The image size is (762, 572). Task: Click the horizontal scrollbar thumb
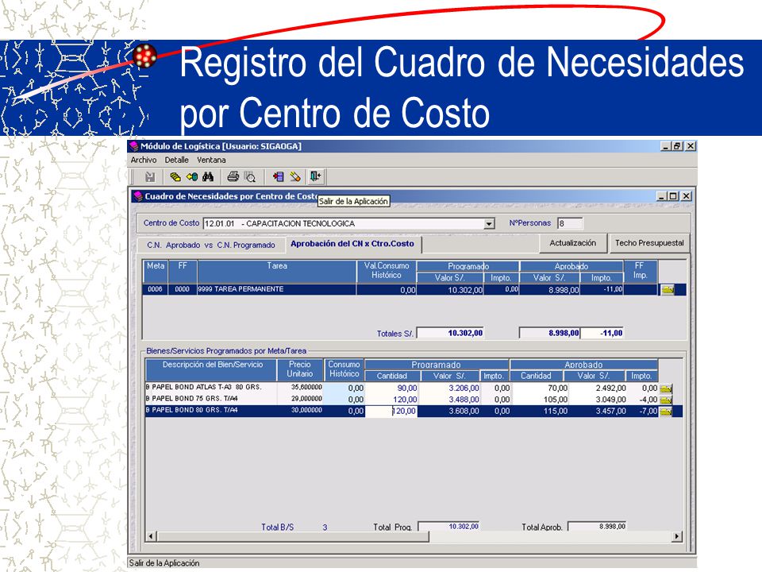click(x=293, y=536)
